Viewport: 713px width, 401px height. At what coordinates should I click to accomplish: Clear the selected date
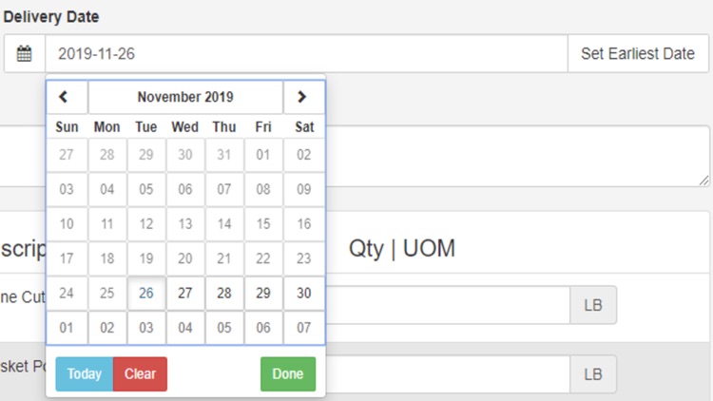[140, 374]
